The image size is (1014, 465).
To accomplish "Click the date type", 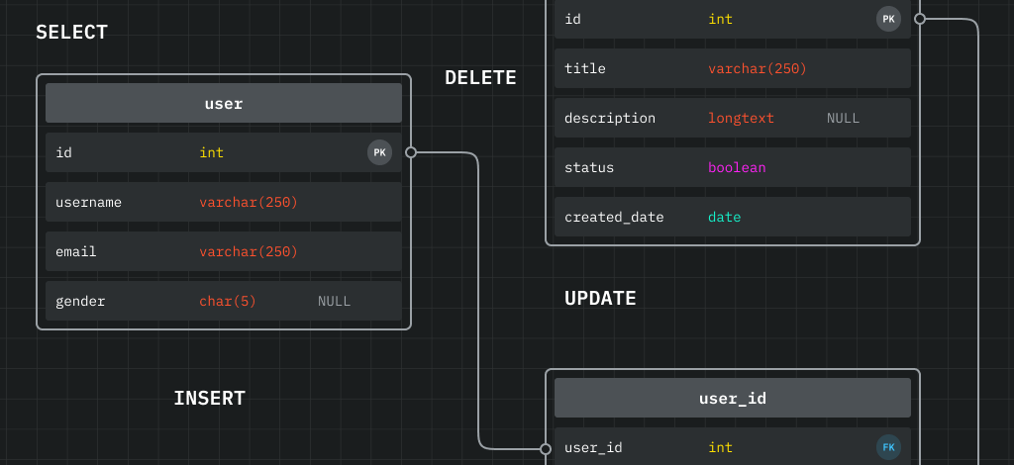I will [724, 218].
